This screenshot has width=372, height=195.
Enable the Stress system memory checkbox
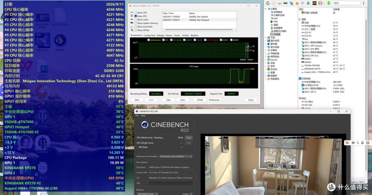point(136,23)
